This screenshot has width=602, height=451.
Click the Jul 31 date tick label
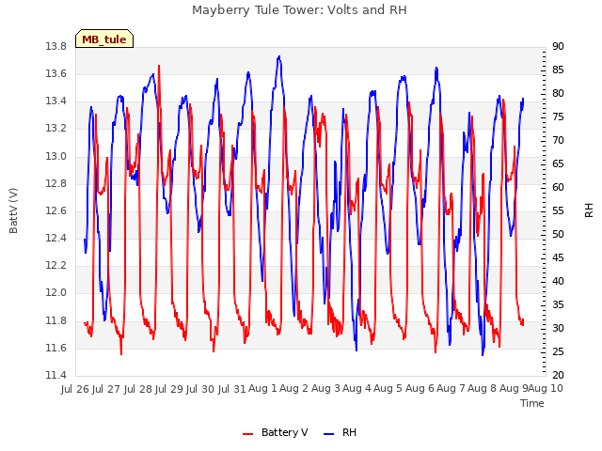coord(232,389)
